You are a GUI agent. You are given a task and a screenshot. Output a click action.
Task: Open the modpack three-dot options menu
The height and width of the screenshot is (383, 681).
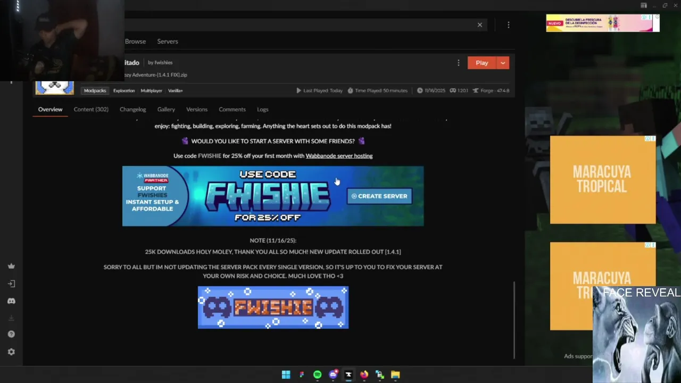pos(458,63)
